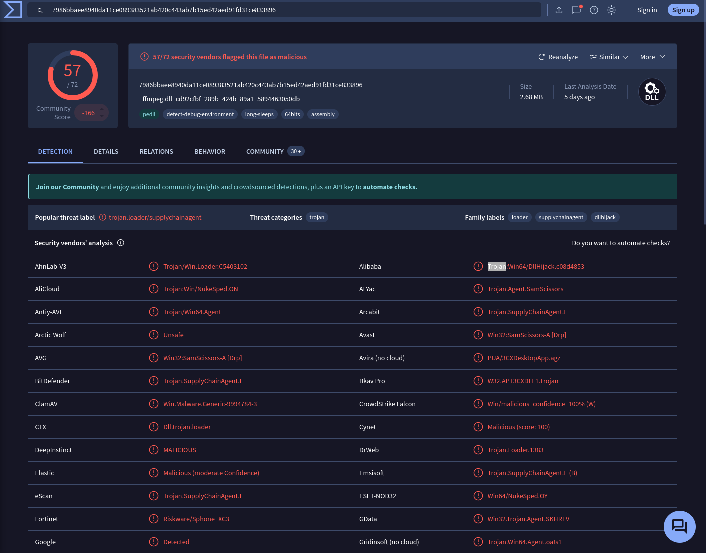Screen dimensions: 706x553
Task: Open the notifications speech-bubble icon
Action: [x=577, y=10]
